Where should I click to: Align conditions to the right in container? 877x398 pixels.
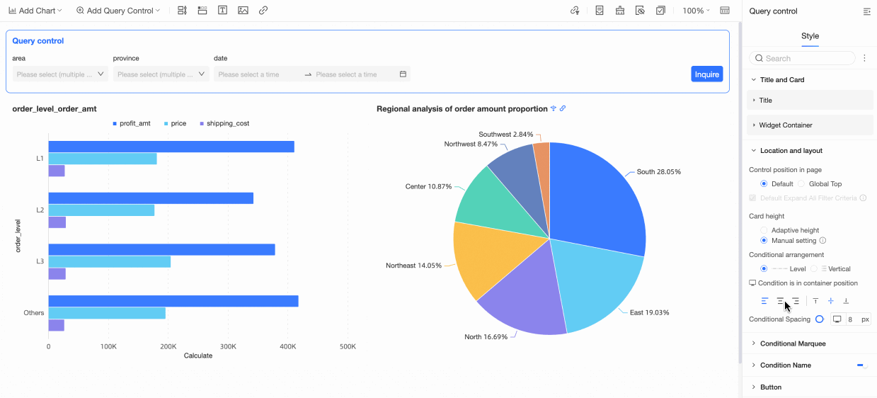[x=796, y=301]
